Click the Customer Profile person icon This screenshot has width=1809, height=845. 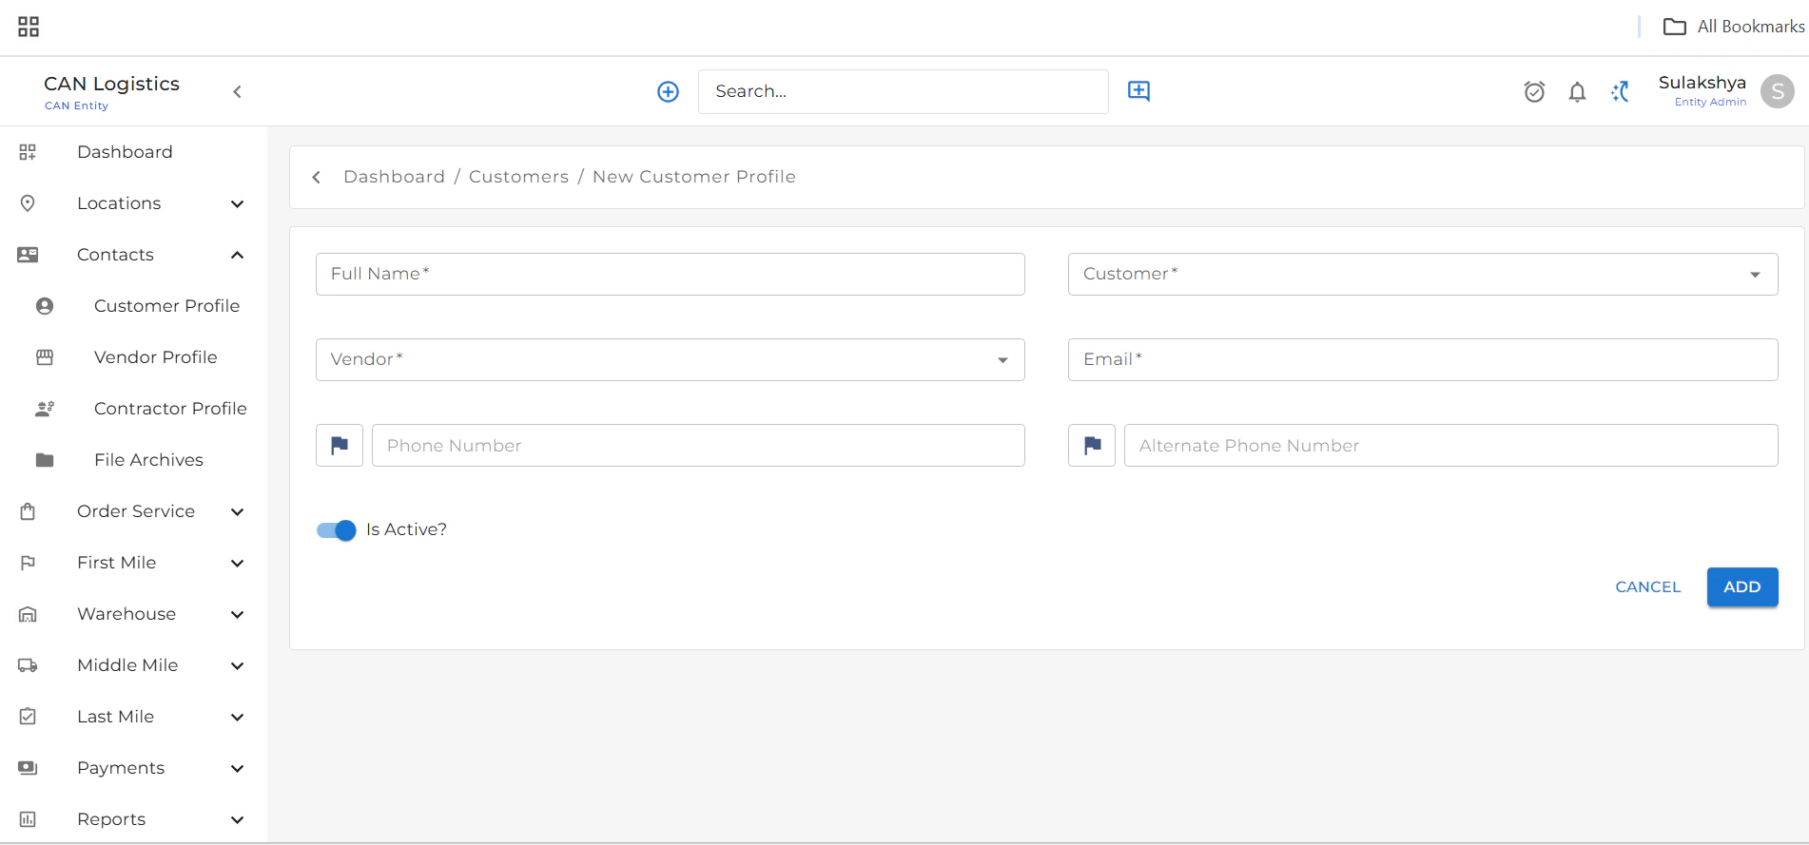coord(45,306)
